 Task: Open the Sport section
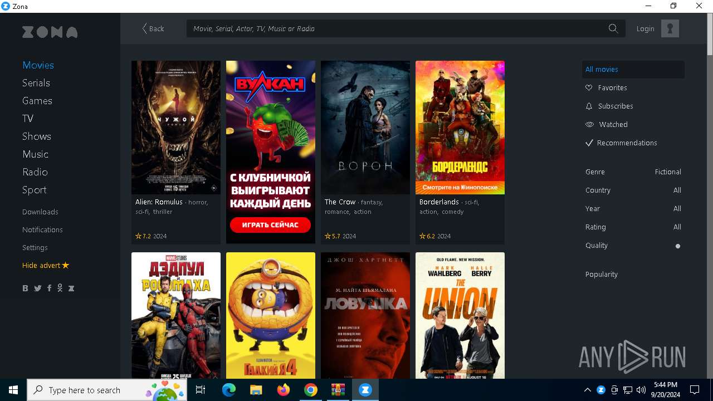(35, 190)
